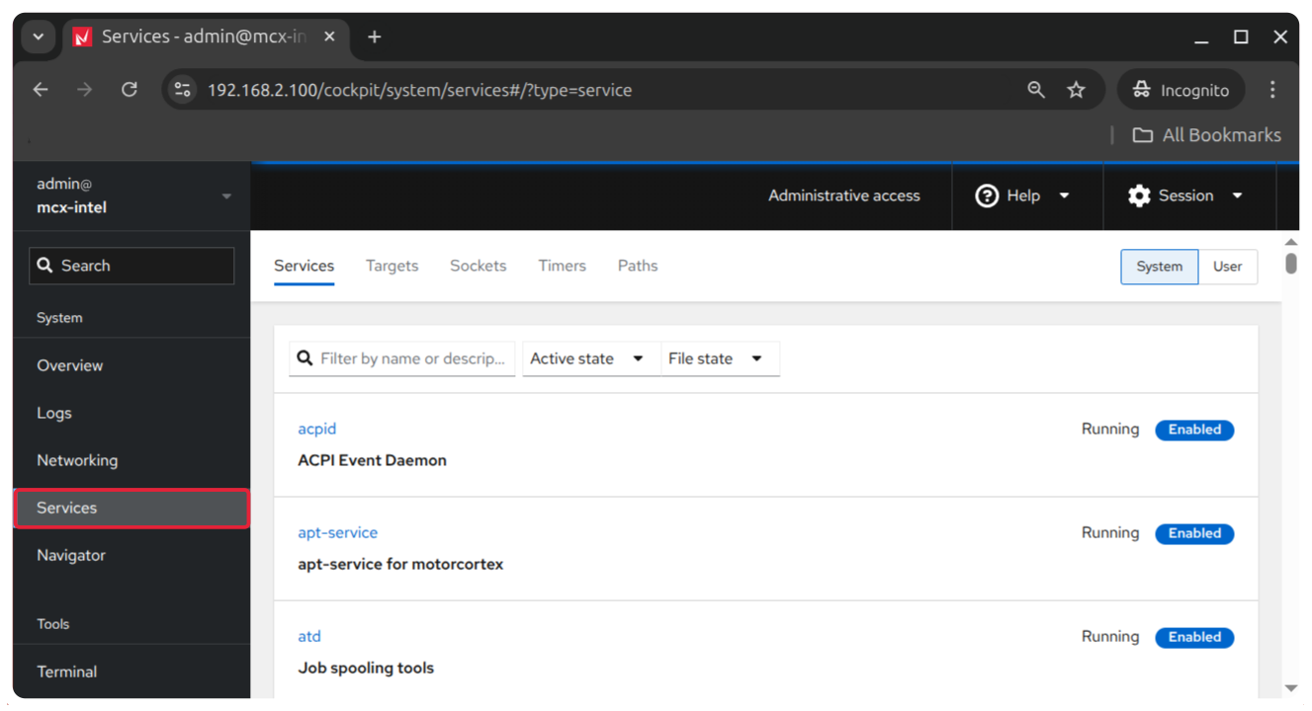Click Administrative access toggle
This screenshot has height=711, width=1312.
[843, 196]
